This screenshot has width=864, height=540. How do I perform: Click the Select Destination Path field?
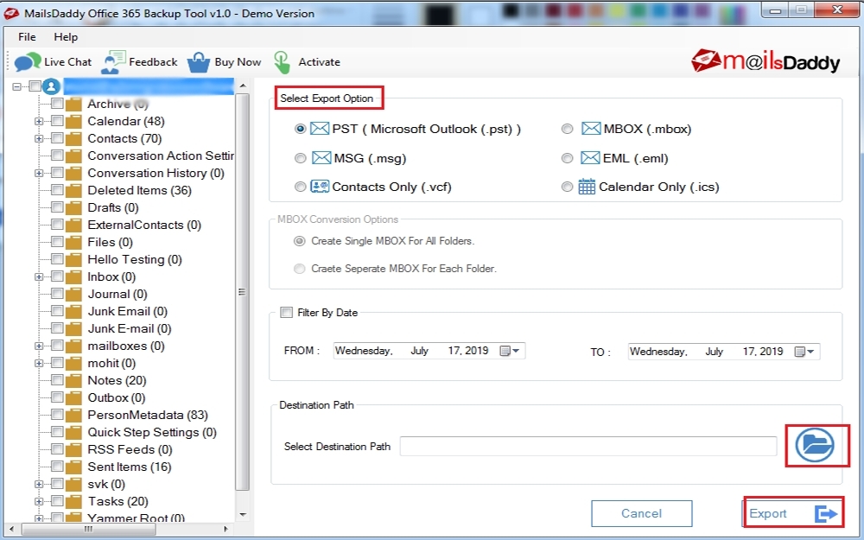(588, 447)
